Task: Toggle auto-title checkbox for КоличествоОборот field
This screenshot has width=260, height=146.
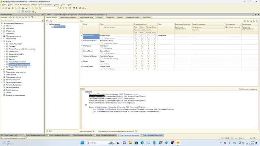Action: tap(102, 43)
